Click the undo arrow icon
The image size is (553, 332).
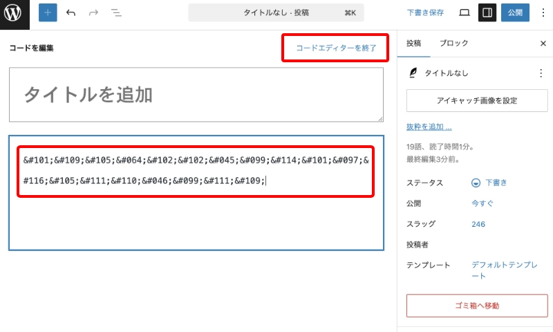click(x=71, y=13)
